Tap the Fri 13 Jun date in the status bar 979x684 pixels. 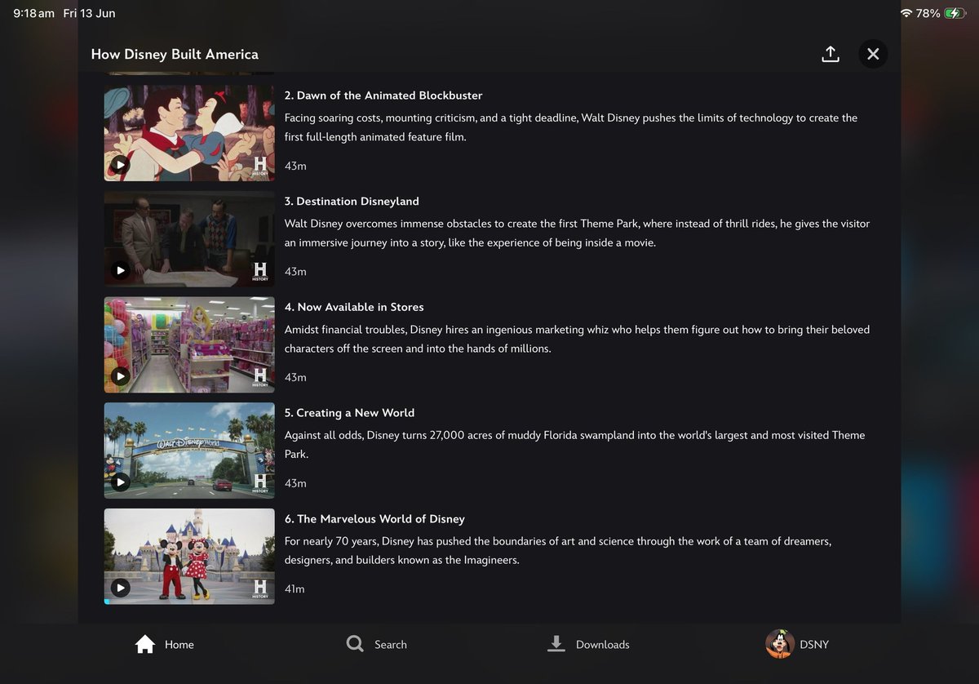click(x=89, y=13)
